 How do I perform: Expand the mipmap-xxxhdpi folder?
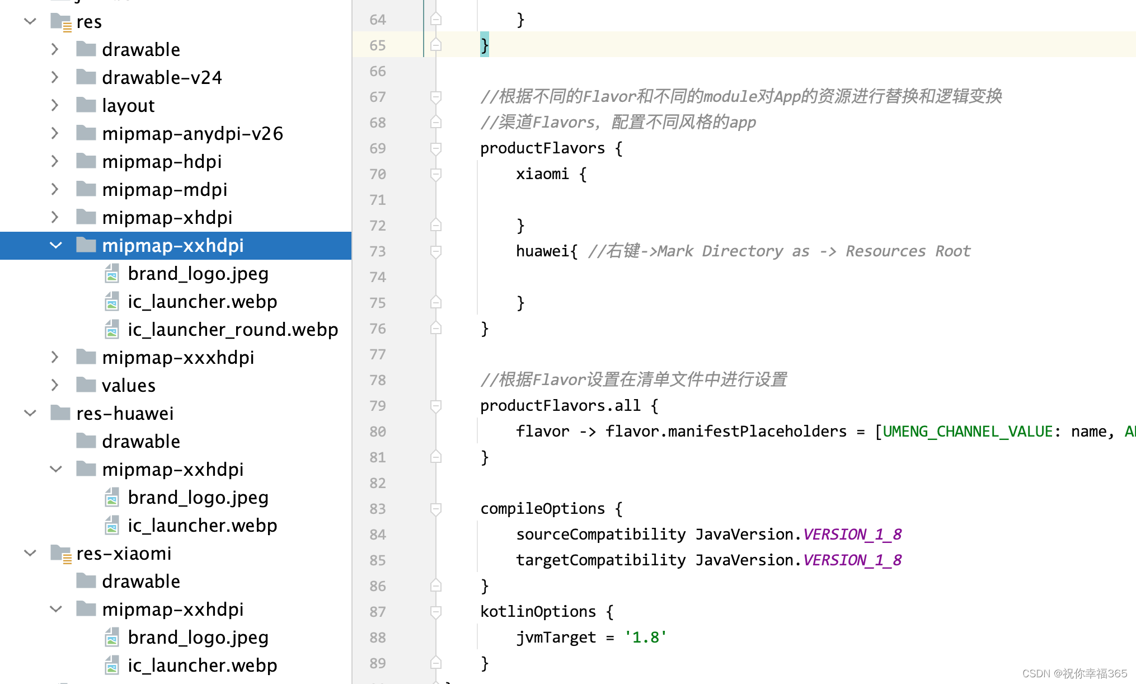coord(55,357)
